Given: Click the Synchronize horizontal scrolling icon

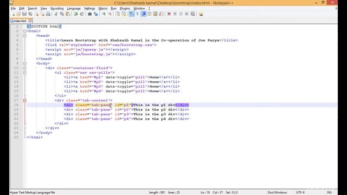Looking at the screenshot, I should click(124, 14).
